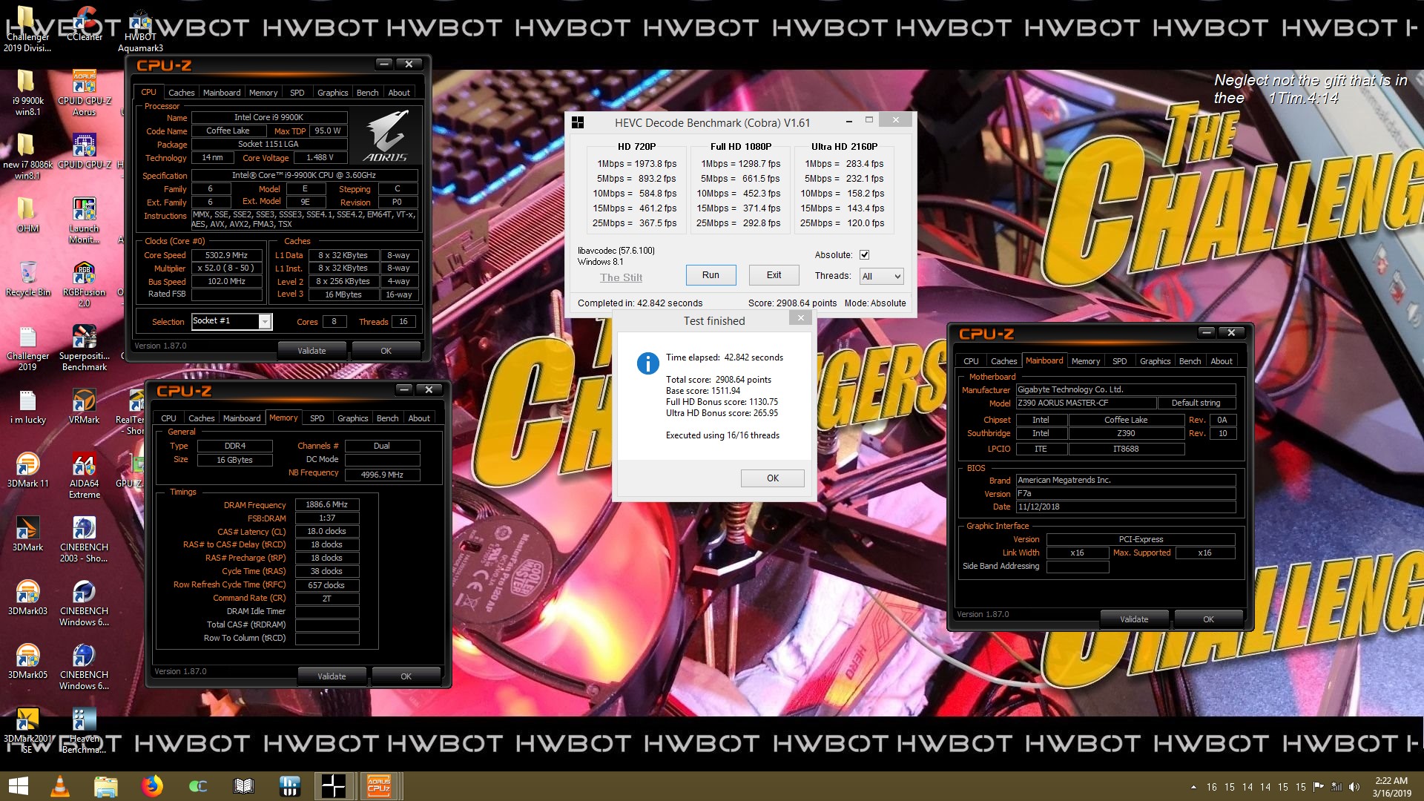The height and width of the screenshot is (801, 1424).
Task: Open 3DMark 11 desktop icon
Action: tap(27, 470)
